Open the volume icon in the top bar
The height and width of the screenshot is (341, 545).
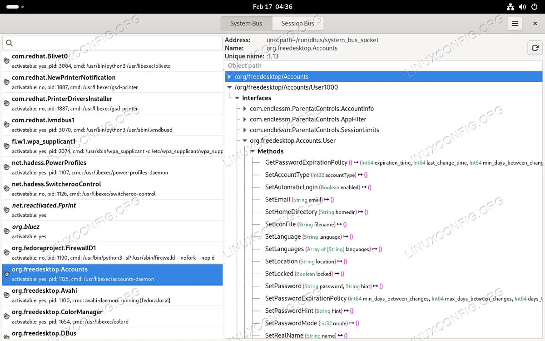click(522, 7)
